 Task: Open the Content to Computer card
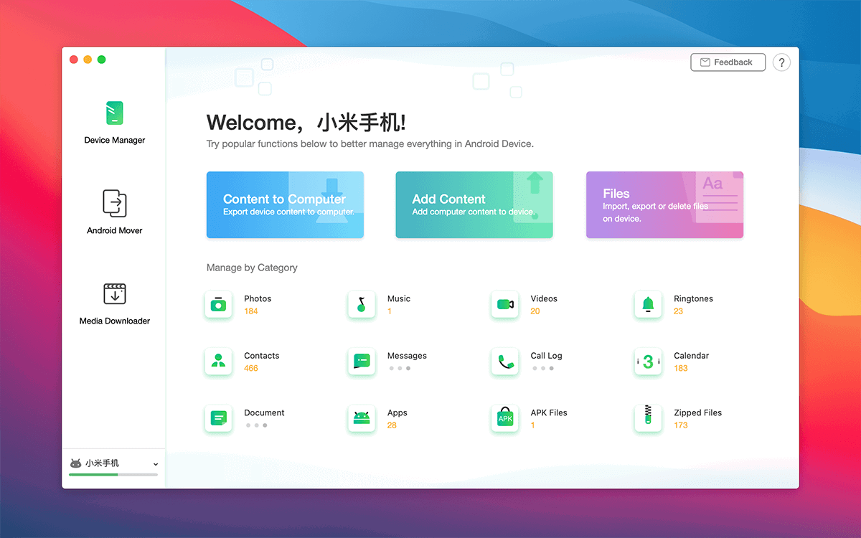285,204
